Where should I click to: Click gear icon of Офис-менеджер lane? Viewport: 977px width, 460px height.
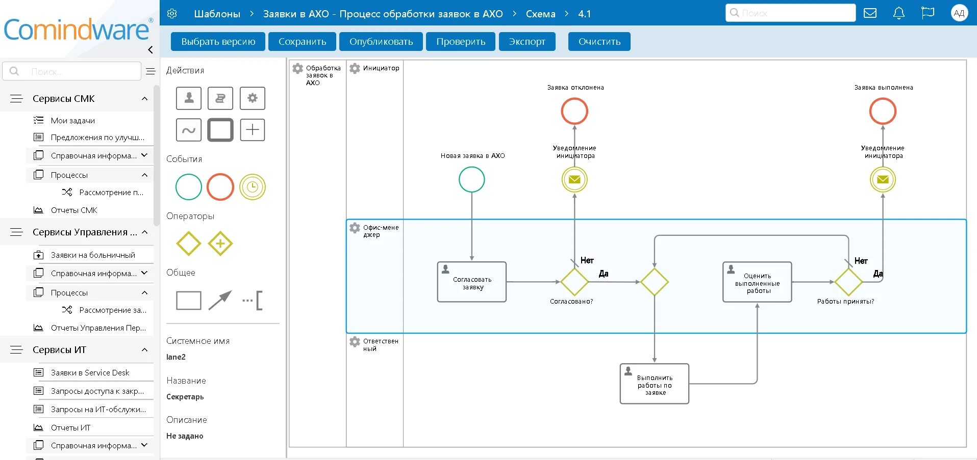click(355, 228)
